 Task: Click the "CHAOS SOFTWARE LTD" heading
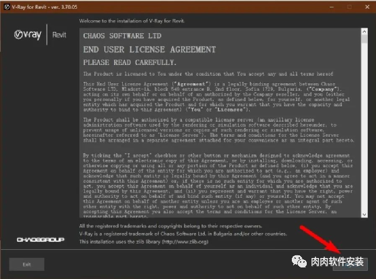(x=122, y=36)
